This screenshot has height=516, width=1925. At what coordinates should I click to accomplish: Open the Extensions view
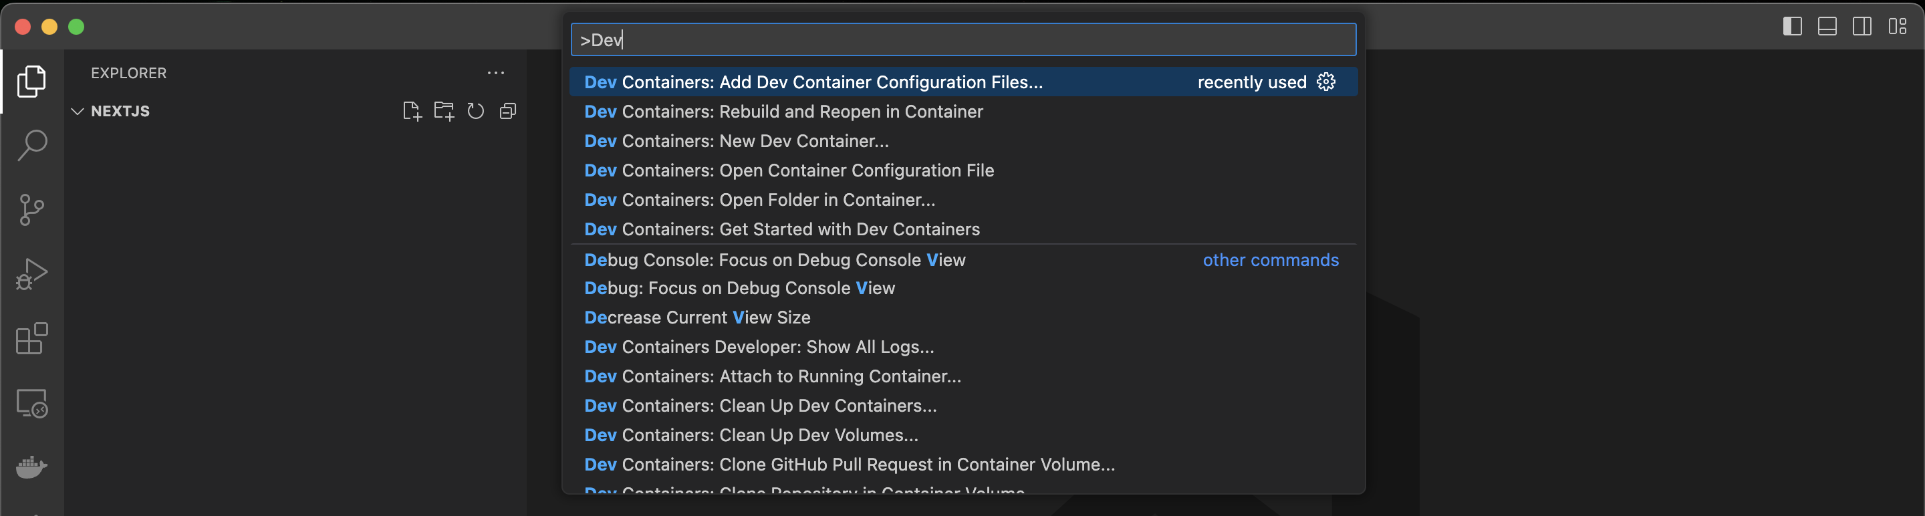(x=31, y=338)
